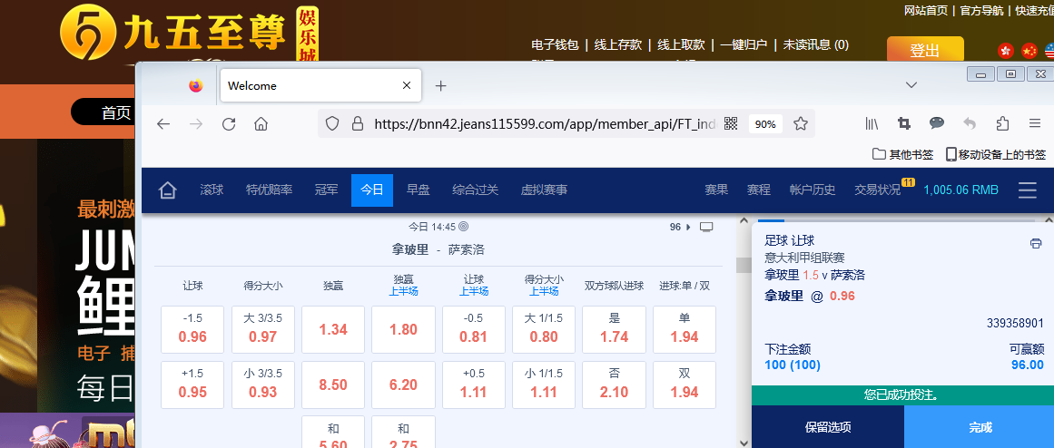Viewport: 1054px width, 448px height.
Task: Click the TV live stream icon
Action: click(707, 227)
